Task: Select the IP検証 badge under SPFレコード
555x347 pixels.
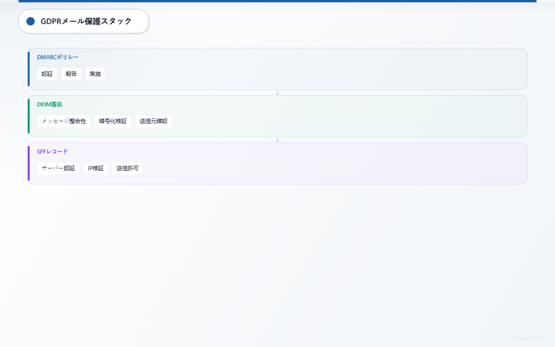Action: [95, 168]
